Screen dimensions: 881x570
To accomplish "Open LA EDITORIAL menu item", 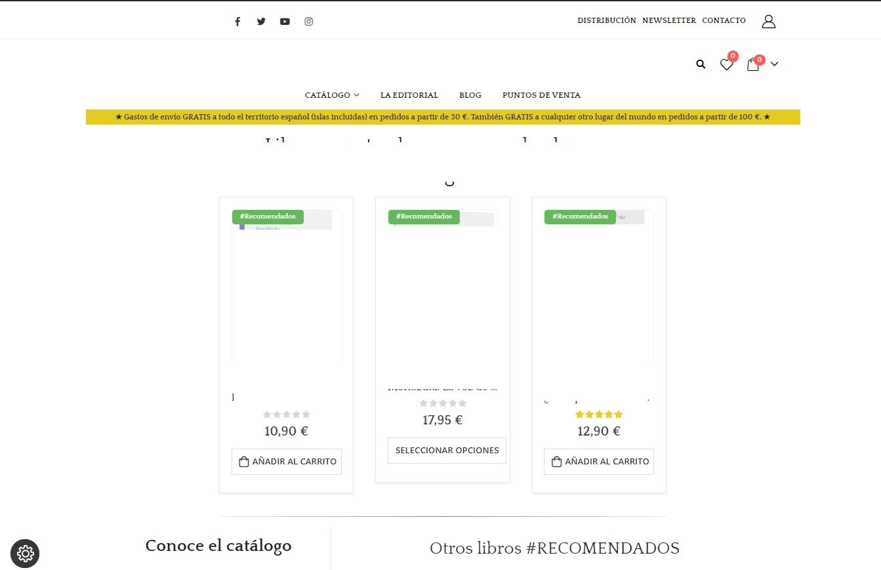I will click(409, 95).
